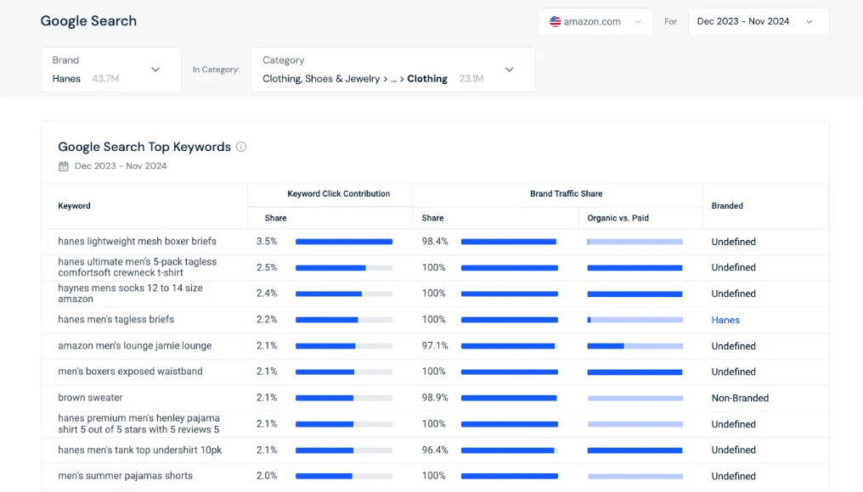Image resolution: width=863 pixels, height=492 pixels.
Task: Sort by Keyword Click Contribution Share header
Action: coord(275,218)
